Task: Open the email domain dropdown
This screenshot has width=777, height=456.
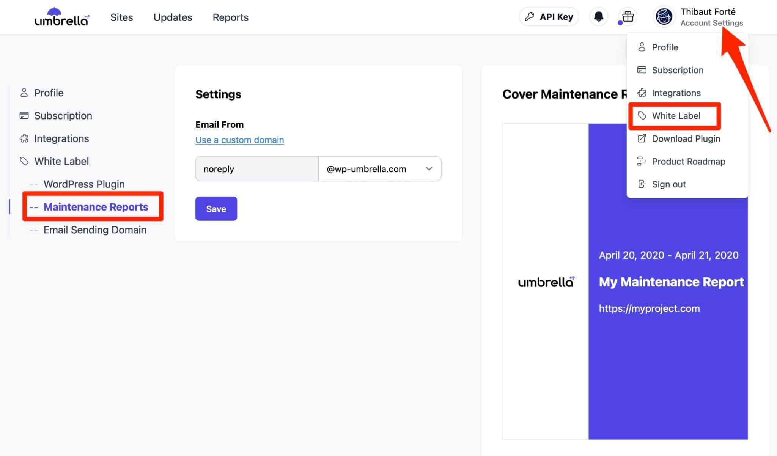Action: [428, 169]
